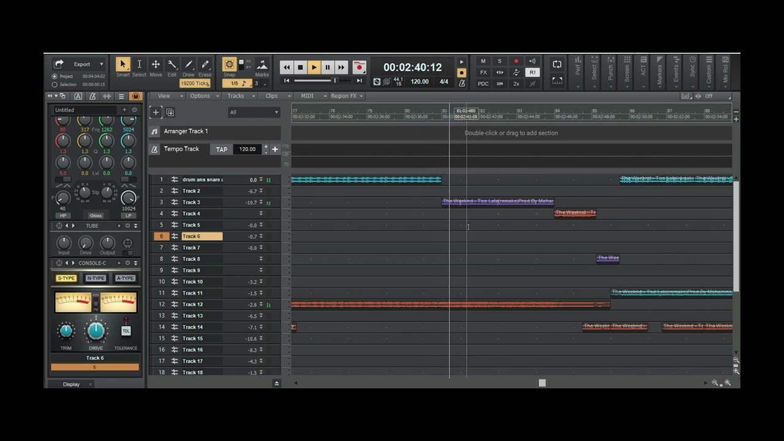
Task: Open the Clips menu
Action: pyautogui.click(x=274, y=96)
